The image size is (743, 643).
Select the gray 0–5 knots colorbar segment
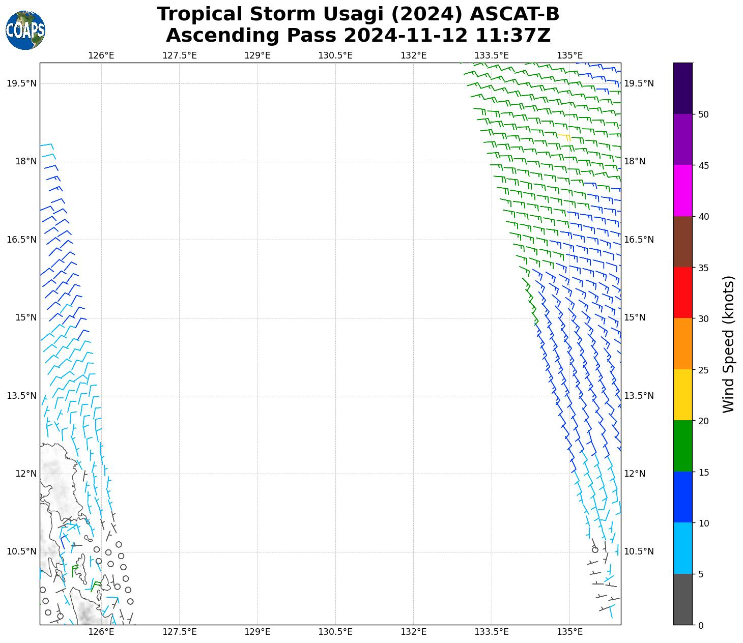[682, 599]
